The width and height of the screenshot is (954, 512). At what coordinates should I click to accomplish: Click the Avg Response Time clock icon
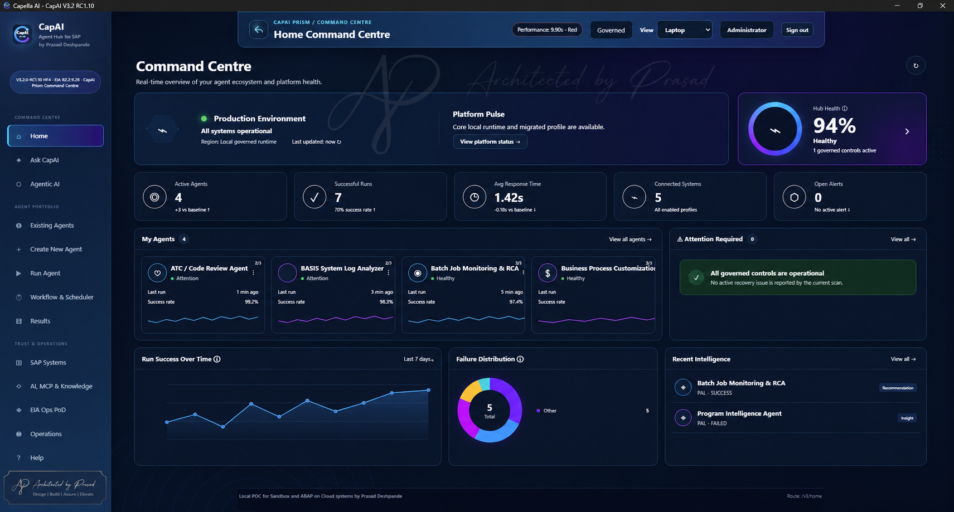(x=474, y=197)
